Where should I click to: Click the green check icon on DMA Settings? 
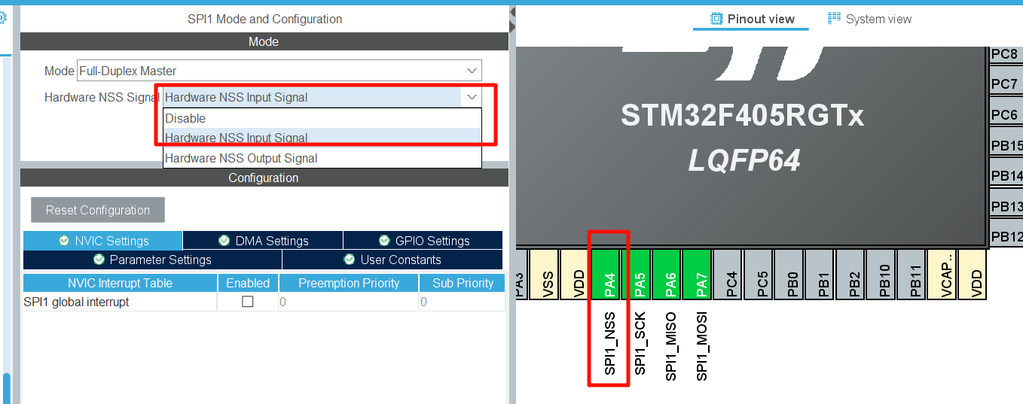click(224, 241)
